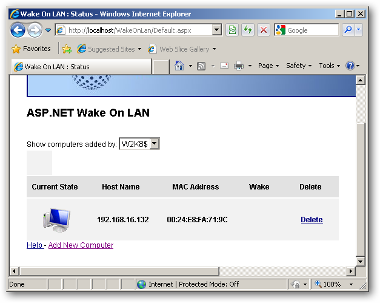Click the Delete link for 192.168.16.132

click(312, 220)
